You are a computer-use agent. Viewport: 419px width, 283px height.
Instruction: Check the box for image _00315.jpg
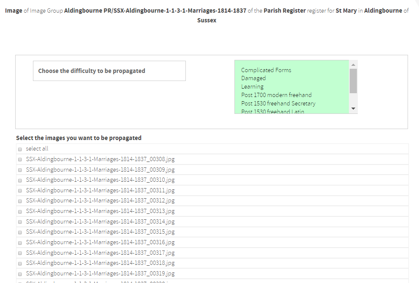pyautogui.click(x=20, y=232)
